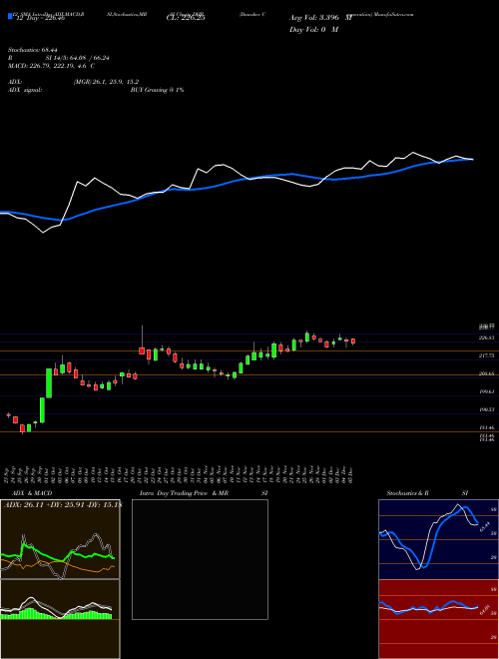
Task: Click the blue-background stochastics chart panel
Action: (x=438, y=539)
